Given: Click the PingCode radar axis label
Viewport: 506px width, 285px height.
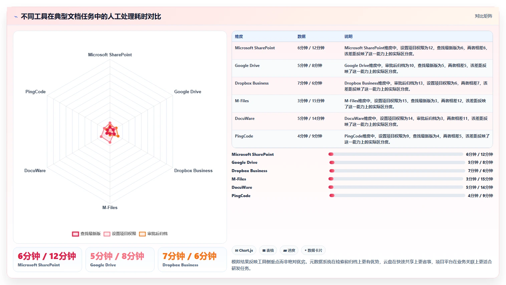Looking at the screenshot, I should click(x=35, y=92).
